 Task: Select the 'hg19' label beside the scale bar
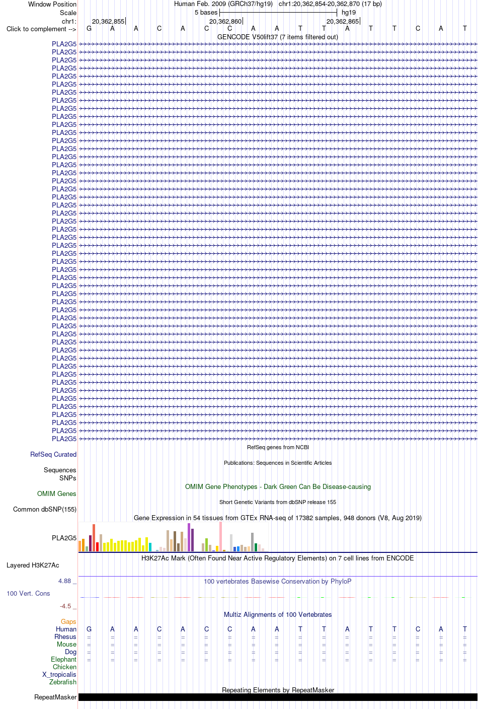(x=349, y=12)
